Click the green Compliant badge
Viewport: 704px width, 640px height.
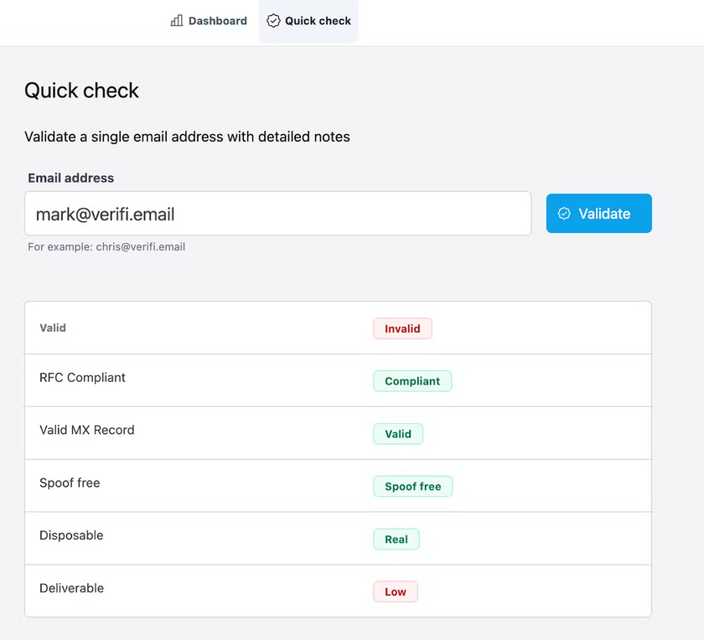click(412, 381)
